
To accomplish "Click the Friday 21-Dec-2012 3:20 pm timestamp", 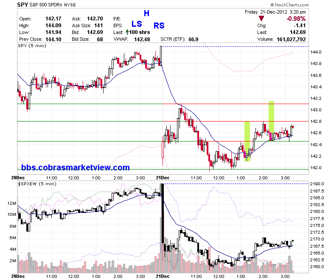I will [275, 12].
